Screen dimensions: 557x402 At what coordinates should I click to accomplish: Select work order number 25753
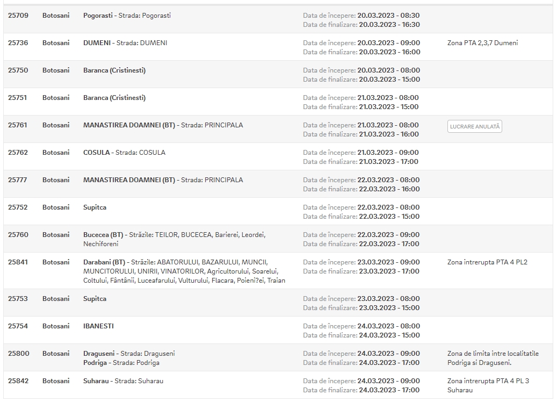[18, 299]
